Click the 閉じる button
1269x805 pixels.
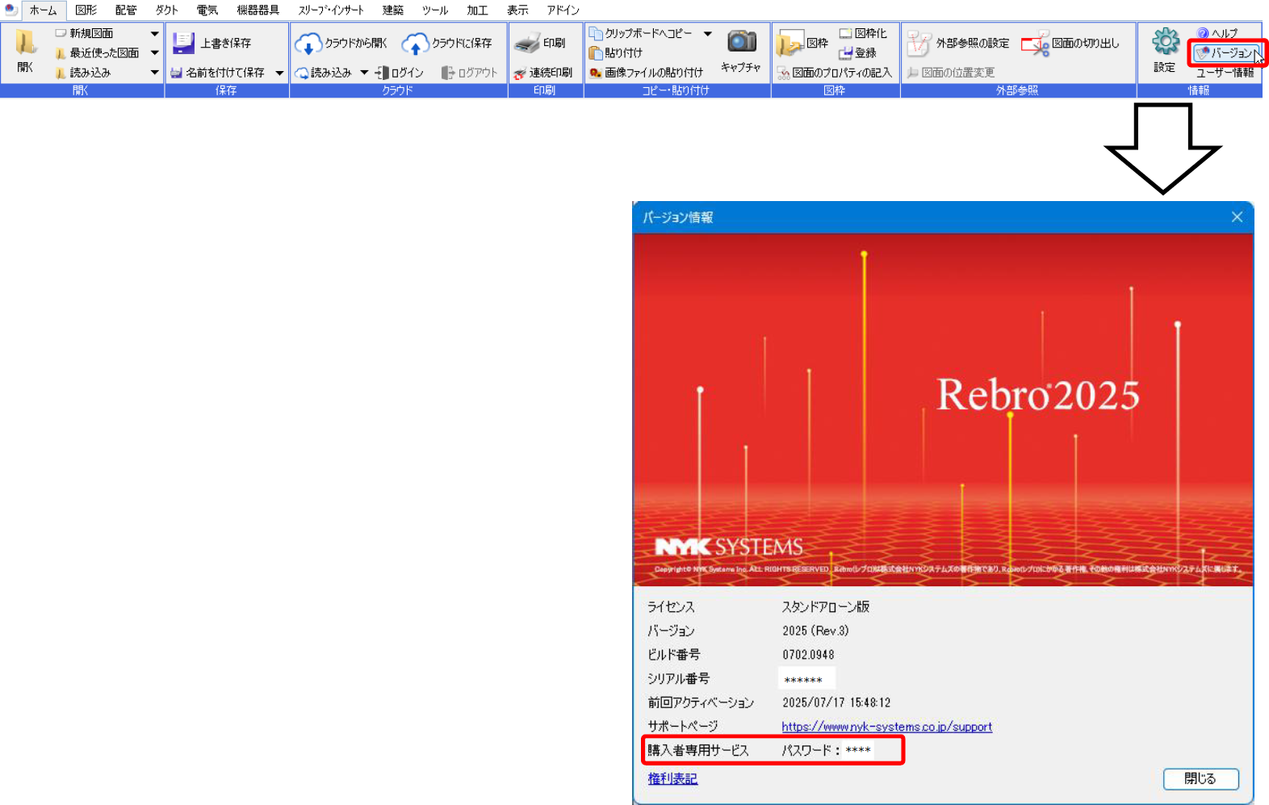[1200, 778]
